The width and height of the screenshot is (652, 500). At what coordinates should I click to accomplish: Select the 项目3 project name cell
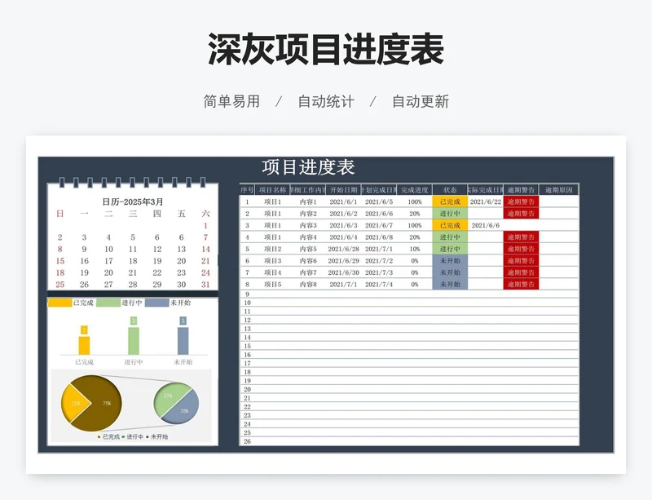click(273, 261)
